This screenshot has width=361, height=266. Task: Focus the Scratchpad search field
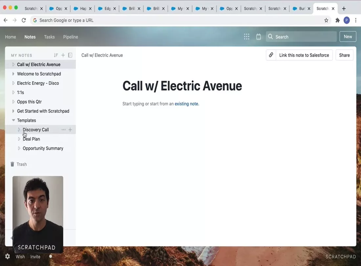point(301,37)
